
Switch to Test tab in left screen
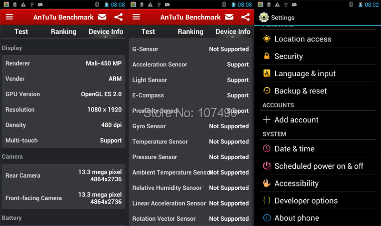21,31
